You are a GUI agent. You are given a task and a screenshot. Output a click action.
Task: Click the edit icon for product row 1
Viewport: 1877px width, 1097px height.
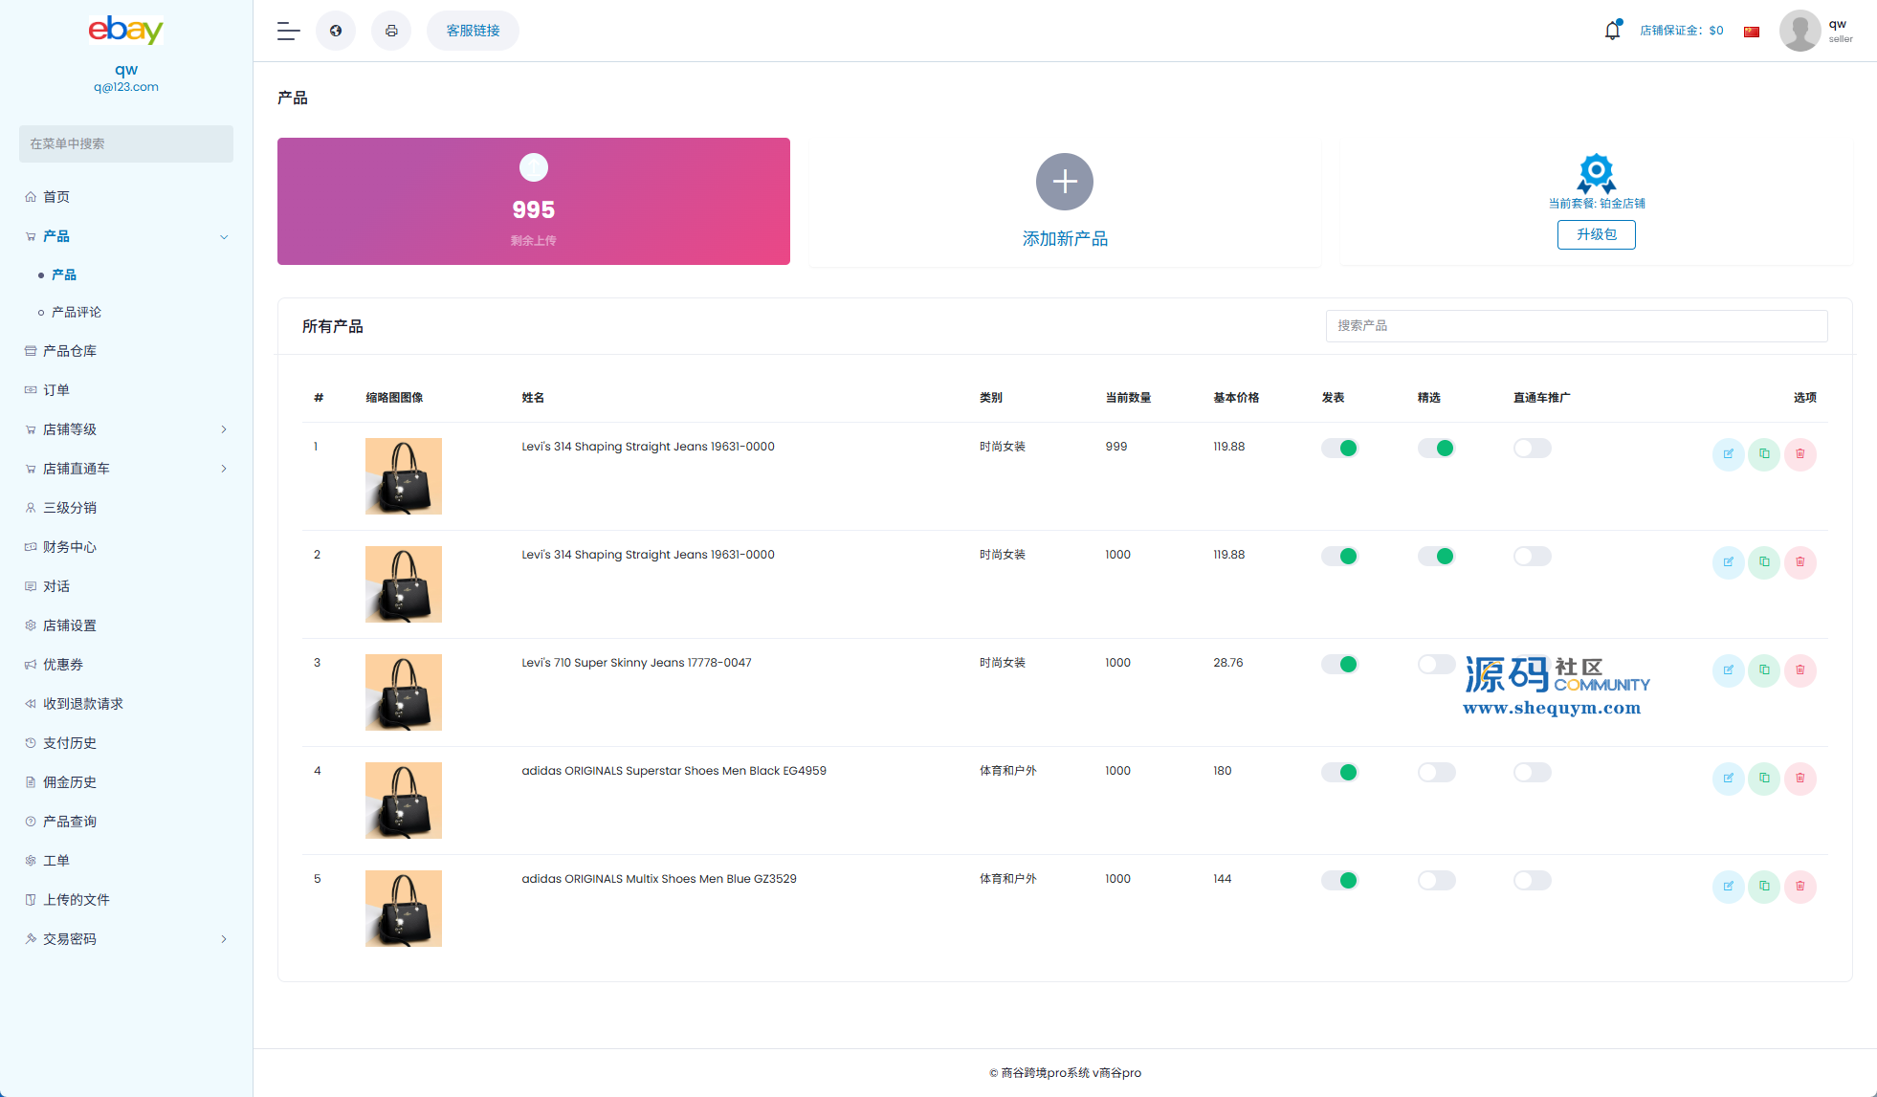pos(1728,454)
